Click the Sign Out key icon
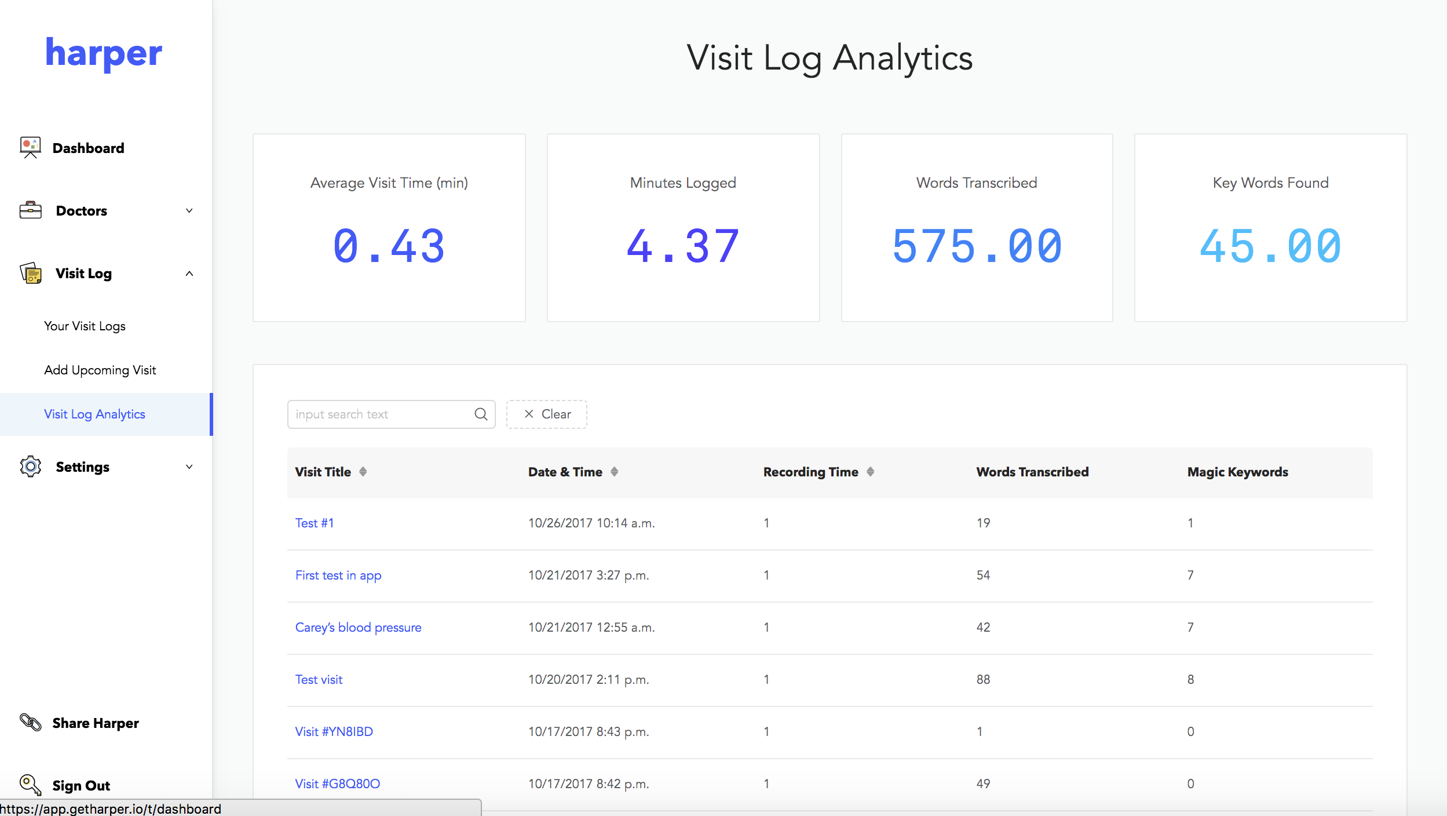The height and width of the screenshot is (816, 1447). pyautogui.click(x=30, y=785)
